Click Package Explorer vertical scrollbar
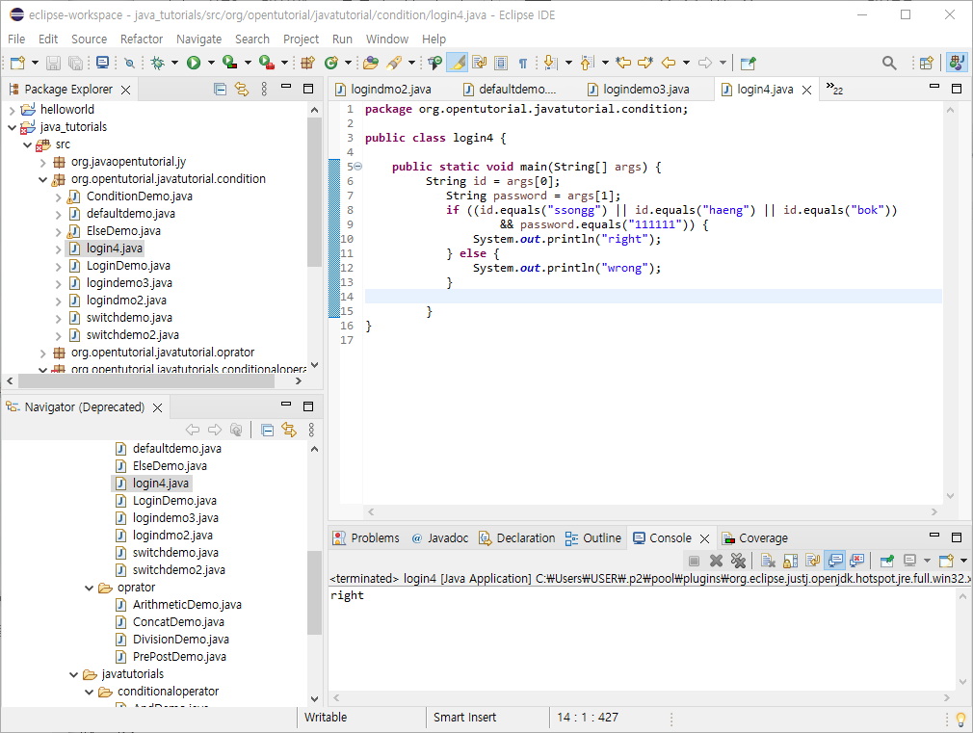The height and width of the screenshot is (733, 973). point(315,193)
